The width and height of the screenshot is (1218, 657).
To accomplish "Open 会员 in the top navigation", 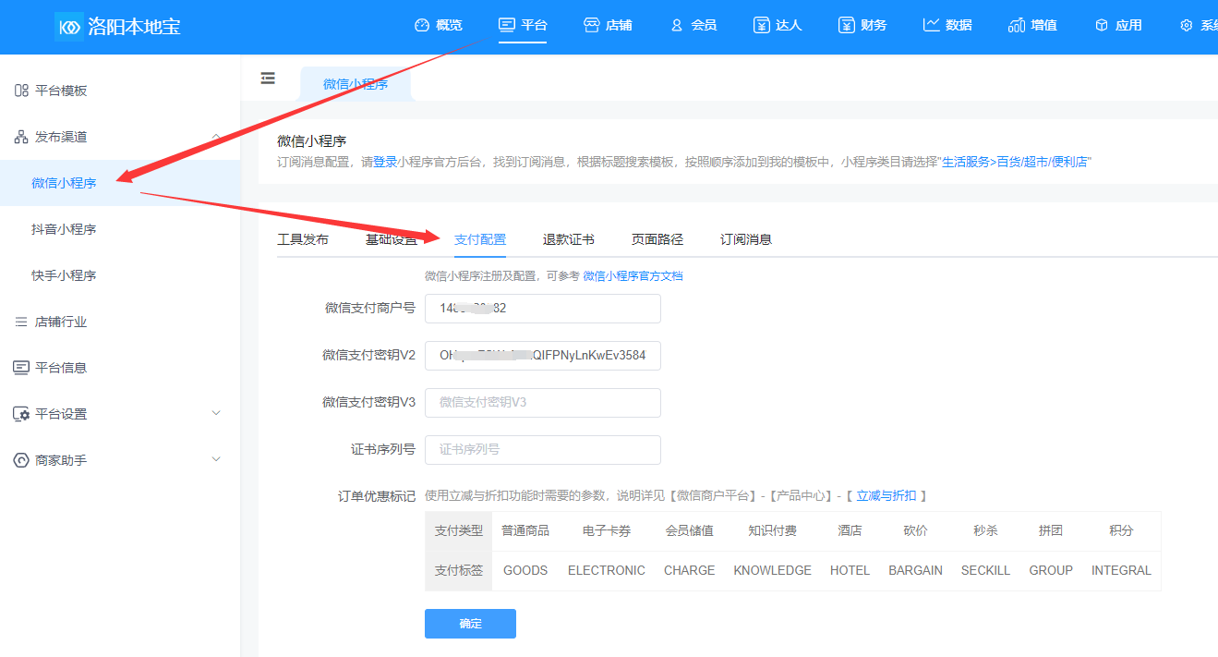I will coord(704,25).
